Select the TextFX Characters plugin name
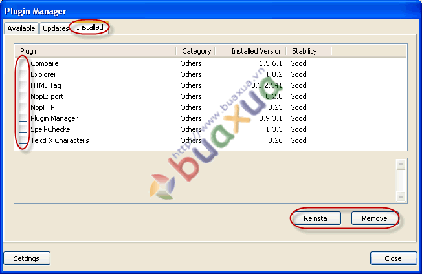This screenshot has height=274, width=422. (60, 140)
